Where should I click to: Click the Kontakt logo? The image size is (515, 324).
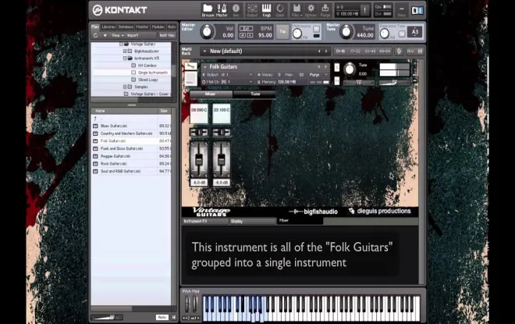point(119,10)
